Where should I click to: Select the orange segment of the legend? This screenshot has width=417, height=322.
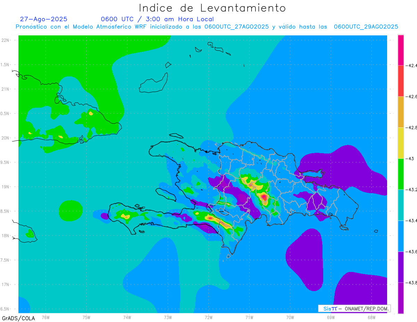coord(401,112)
